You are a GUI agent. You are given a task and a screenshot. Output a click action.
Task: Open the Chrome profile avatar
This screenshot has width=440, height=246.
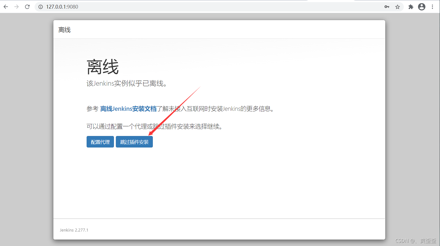[421, 7]
